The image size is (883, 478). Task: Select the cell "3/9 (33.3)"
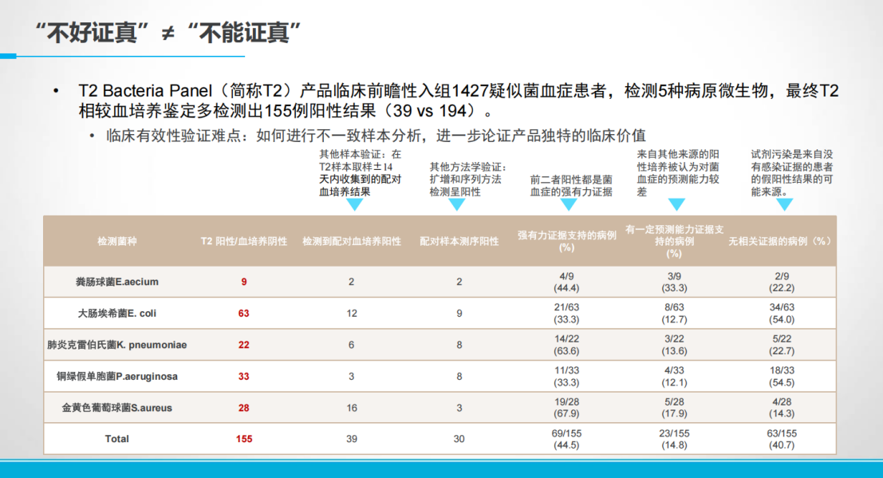click(x=674, y=282)
